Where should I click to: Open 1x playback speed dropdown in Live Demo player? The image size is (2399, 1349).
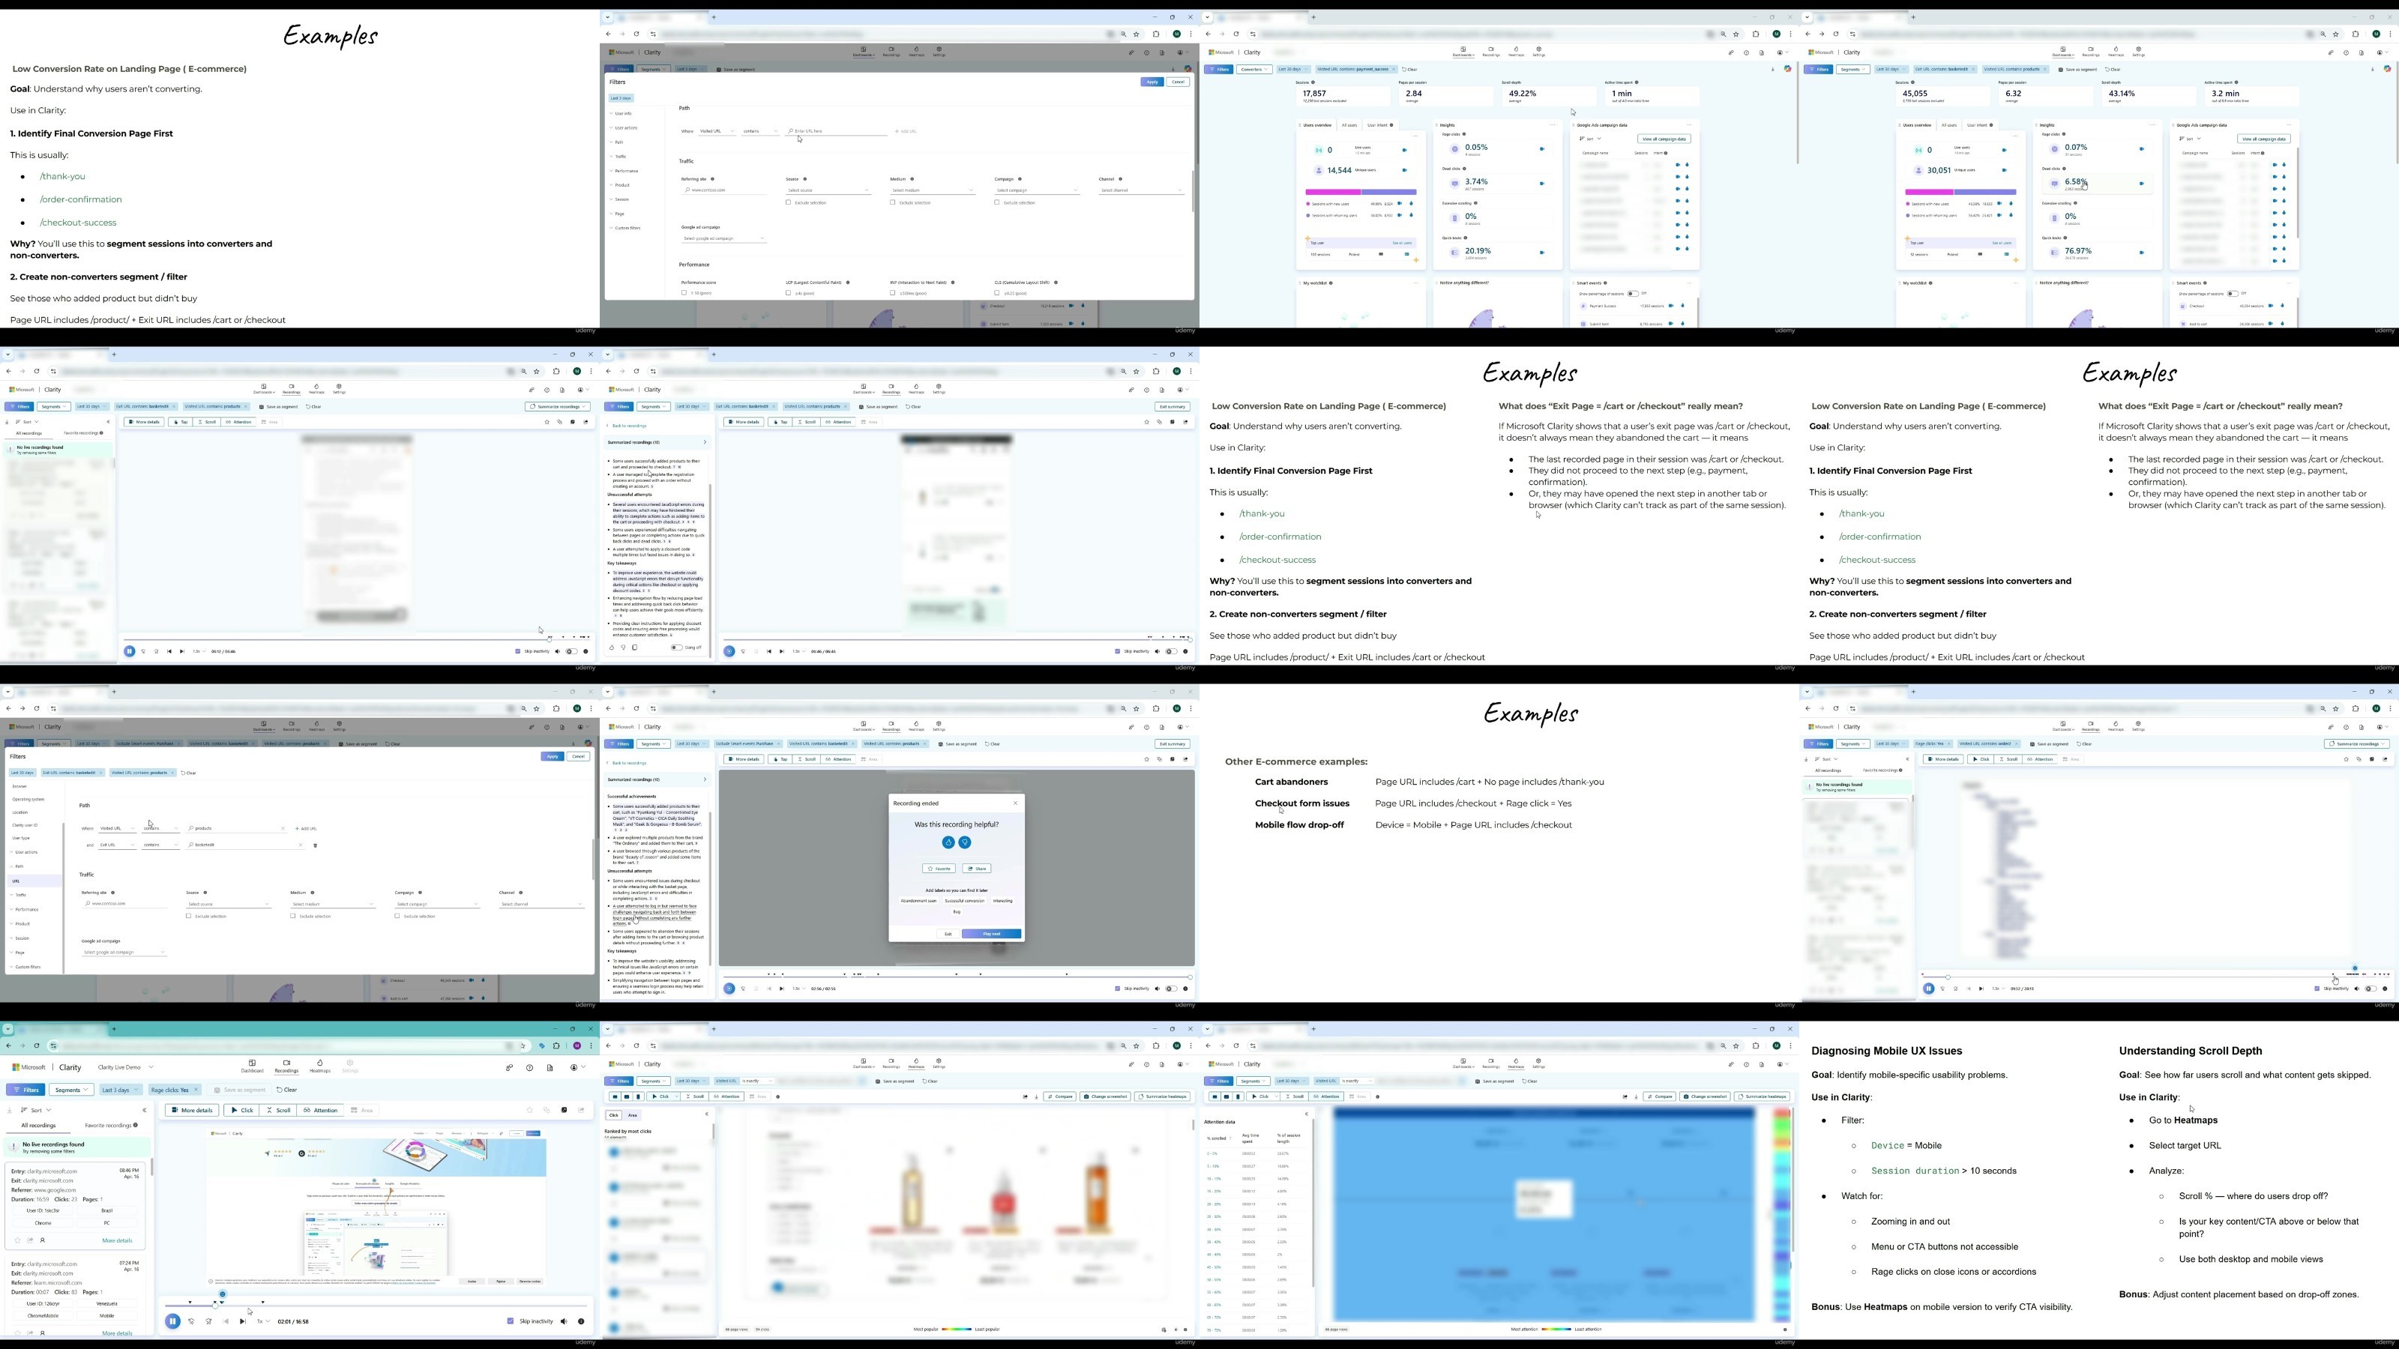264,1321
